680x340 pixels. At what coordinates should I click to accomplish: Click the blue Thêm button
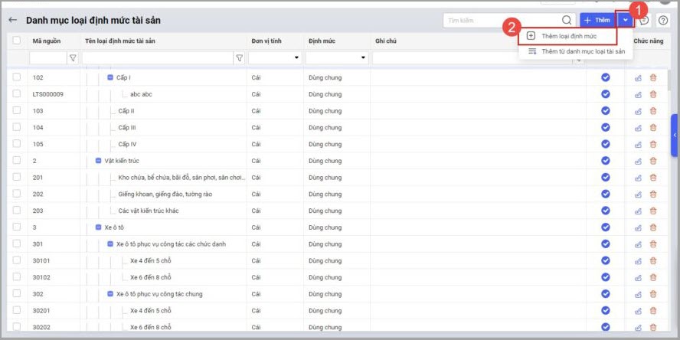[597, 20]
